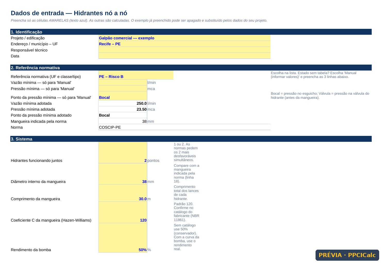Viewport: 382px width, 263px height.
Task: Click the Dados de entrada page title
Action: (x=69, y=13)
